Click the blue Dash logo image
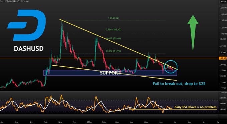 coord(27,25)
